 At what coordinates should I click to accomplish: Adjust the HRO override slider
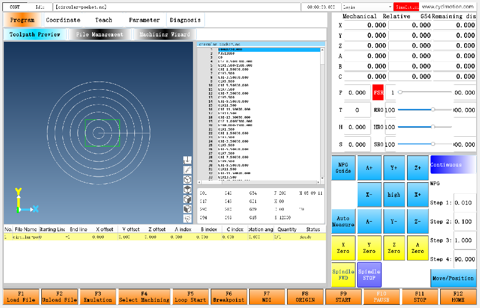425,127
